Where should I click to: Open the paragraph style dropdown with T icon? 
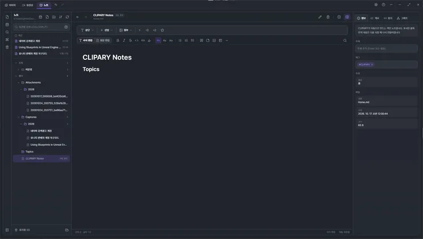87,30
